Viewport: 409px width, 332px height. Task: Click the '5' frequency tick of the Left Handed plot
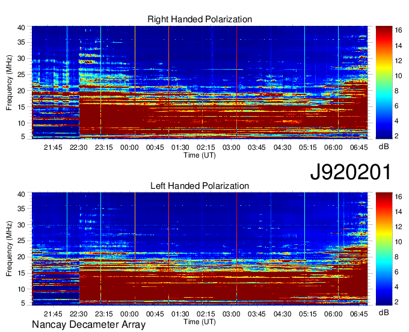23,303
